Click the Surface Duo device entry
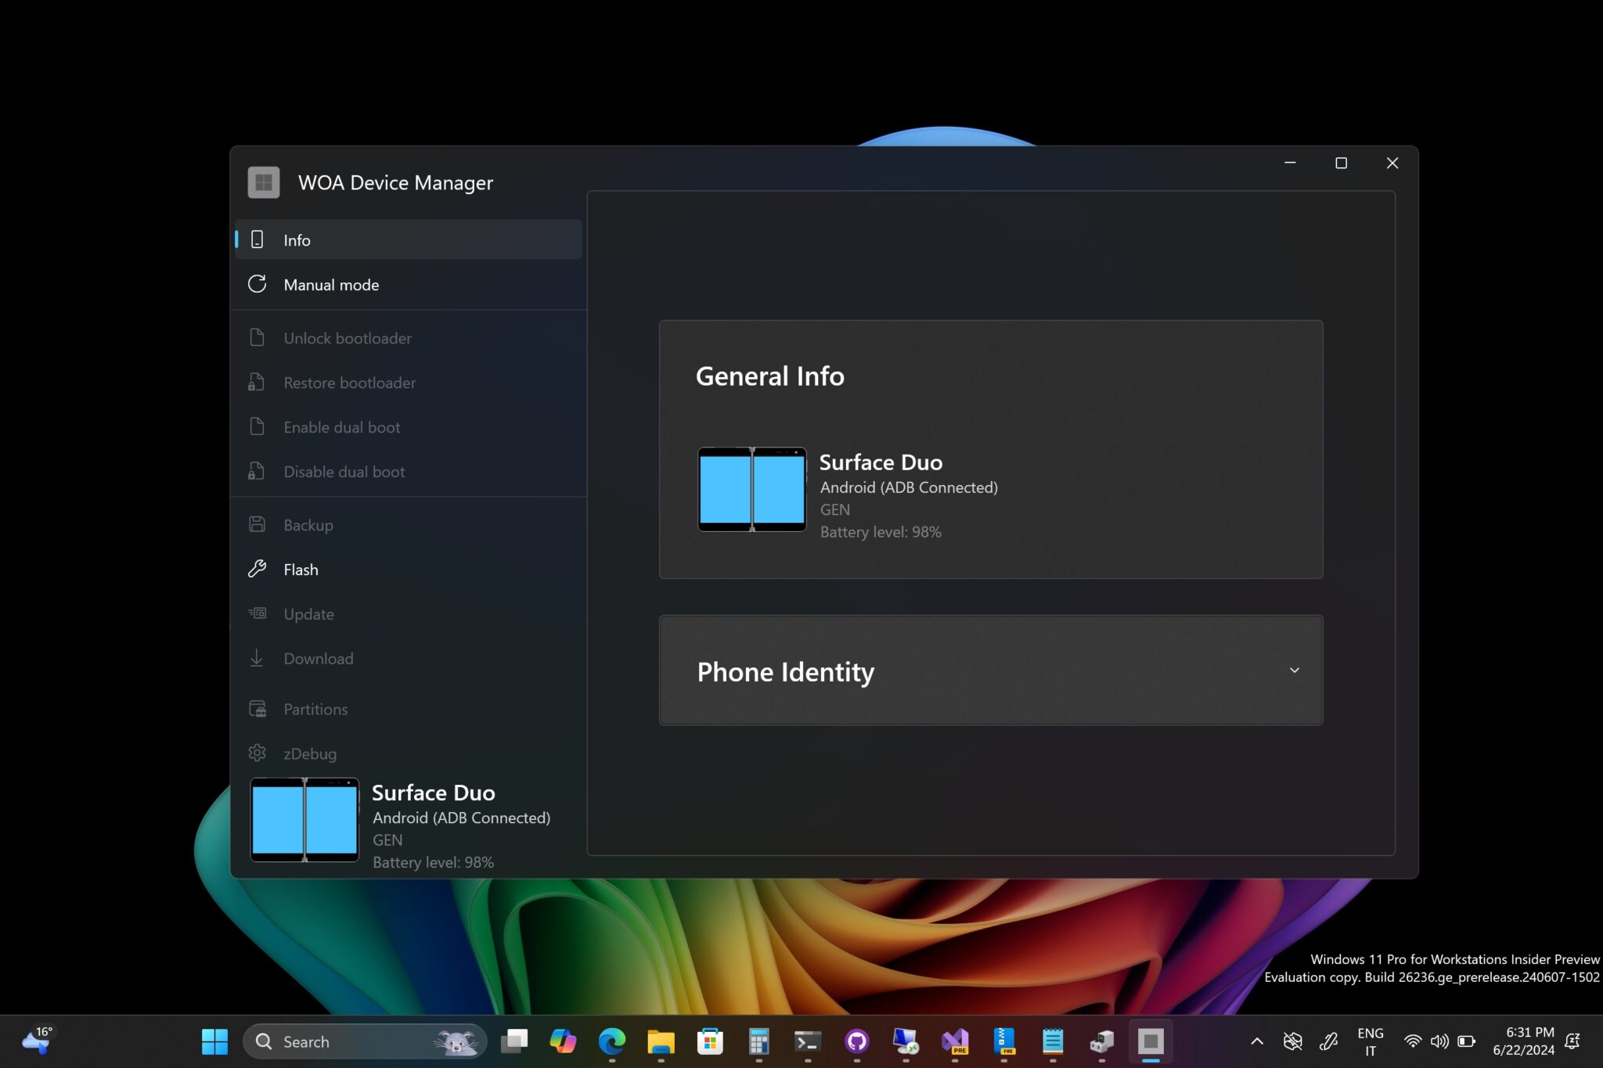The height and width of the screenshot is (1068, 1603). click(x=407, y=820)
